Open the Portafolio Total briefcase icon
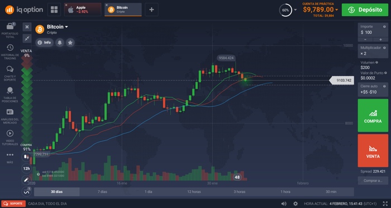This screenshot has height=208, width=391. pos(10,26)
